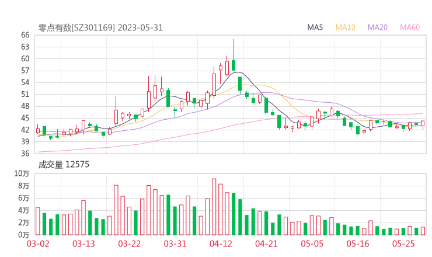Click the 05-25 date axis label
Screen dimensions: 432x257
point(403,244)
